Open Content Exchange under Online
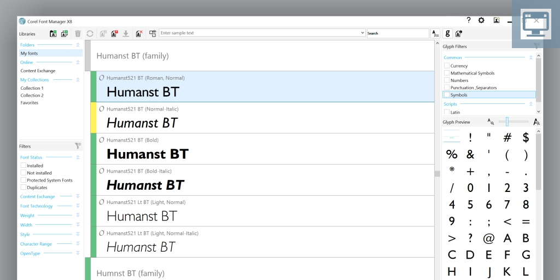Viewport: 560px width, 280px height. (x=38, y=71)
